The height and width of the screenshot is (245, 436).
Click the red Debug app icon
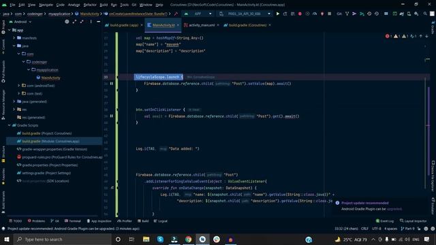[x=300, y=14]
